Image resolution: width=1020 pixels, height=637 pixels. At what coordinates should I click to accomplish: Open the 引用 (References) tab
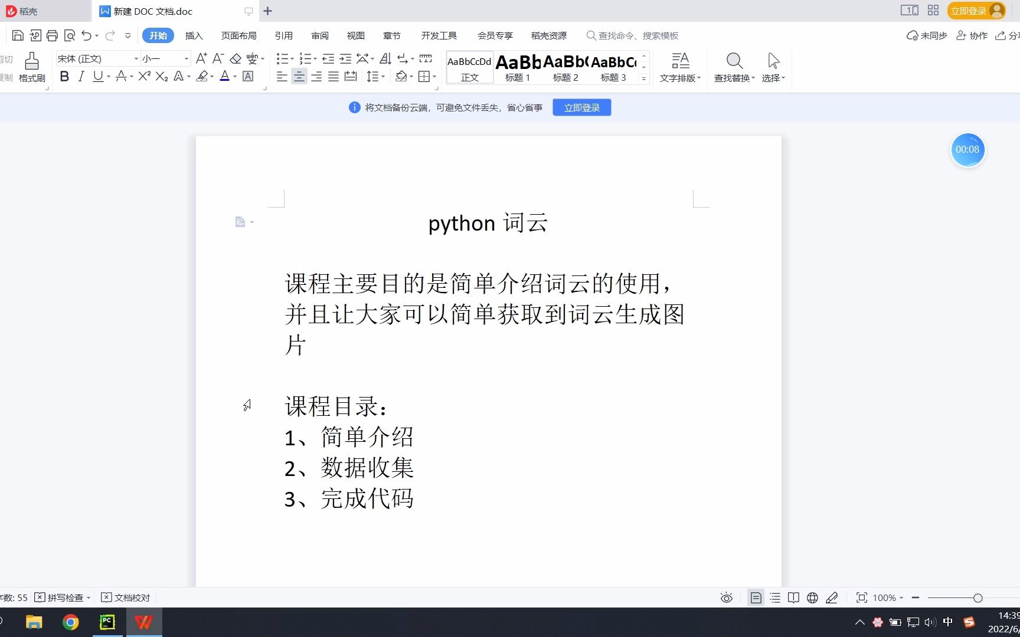pos(284,35)
